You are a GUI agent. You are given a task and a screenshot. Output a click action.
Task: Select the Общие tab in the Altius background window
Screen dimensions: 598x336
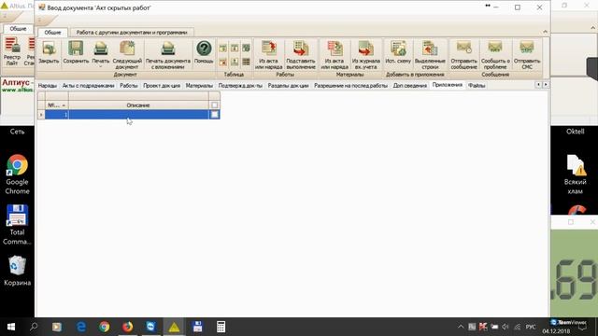point(18,29)
